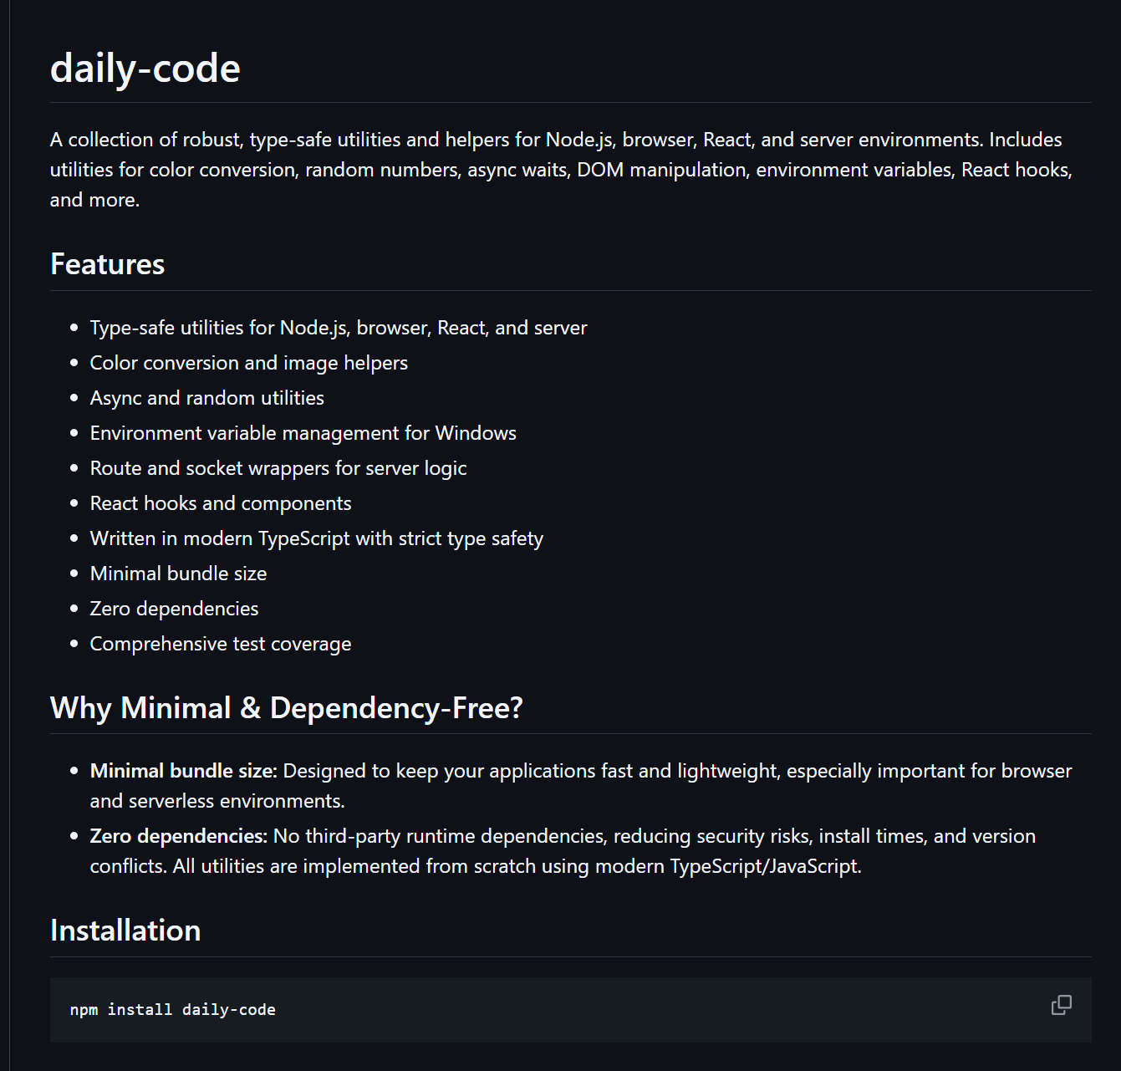This screenshot has width=1121, height=1071.
Task: Click the 'Installation' section heading
Action: coord(125,931)
